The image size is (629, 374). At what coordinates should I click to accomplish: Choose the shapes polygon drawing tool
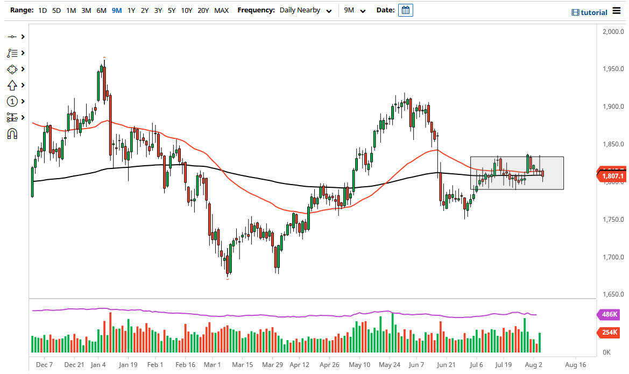[12, 69]
